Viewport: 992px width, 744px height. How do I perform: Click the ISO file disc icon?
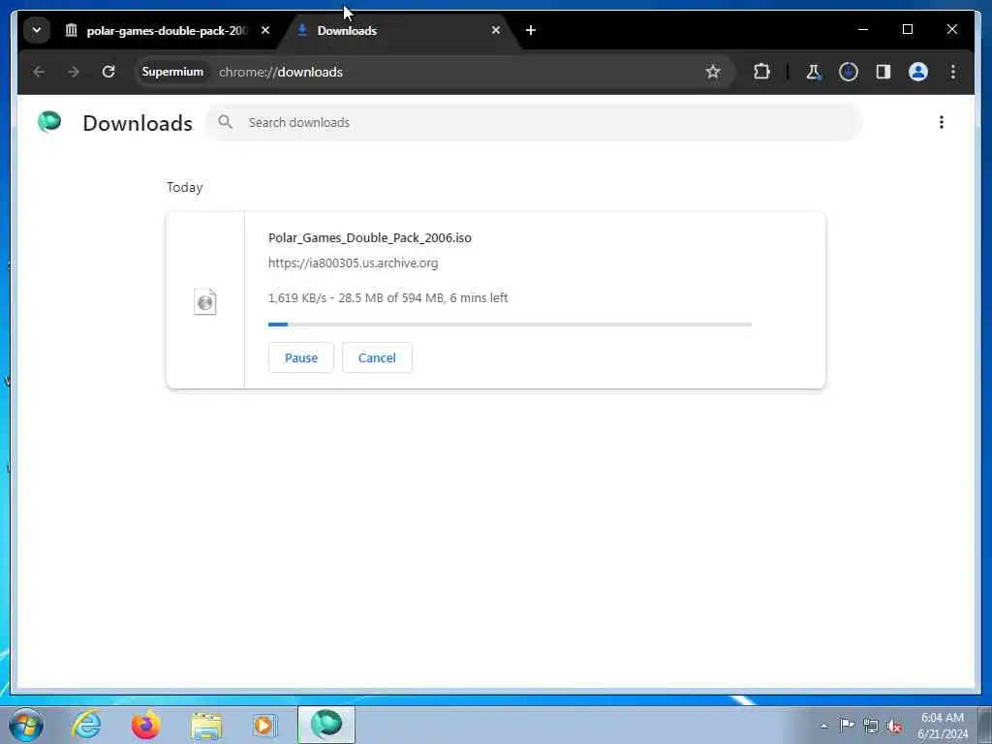[205, 302]
